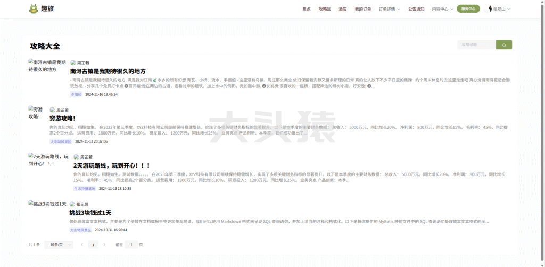Expand the 内容中心 dropdown menu

tap(442, 9)
